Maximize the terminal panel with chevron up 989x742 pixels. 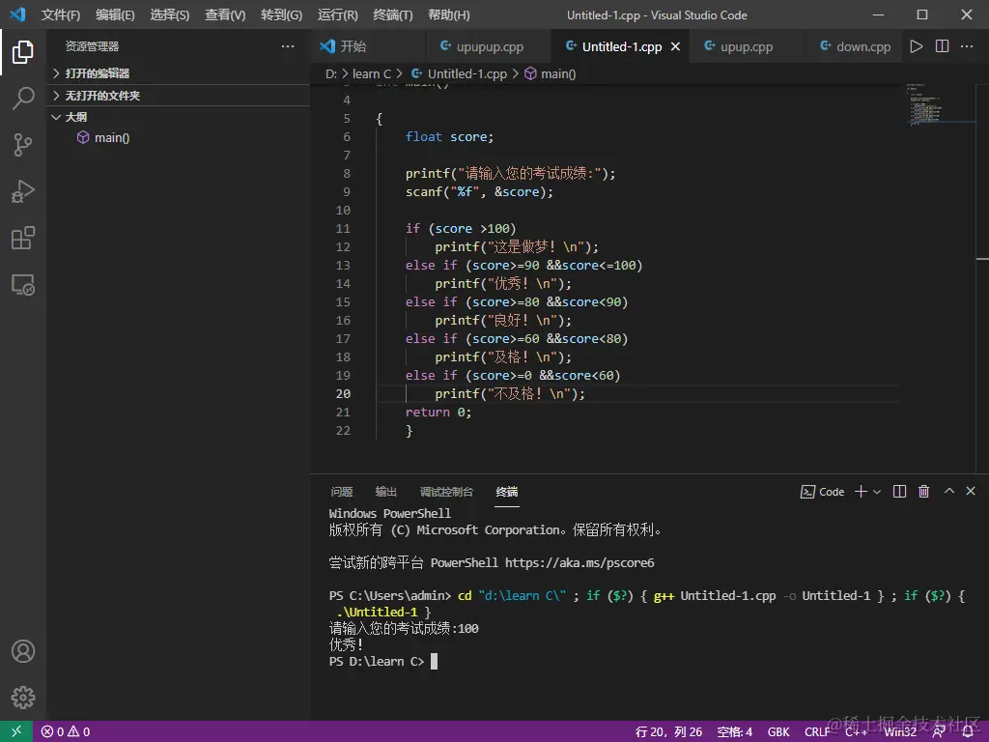pyautogui.click(x=948, y=492)
